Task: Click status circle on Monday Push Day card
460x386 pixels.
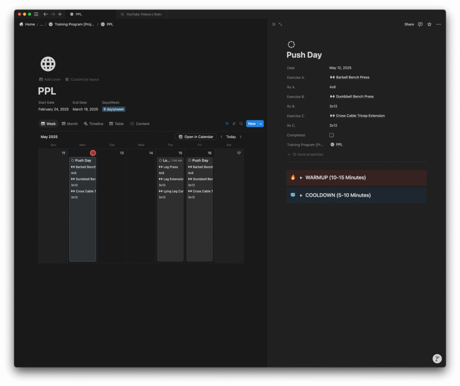Action: point(73,161)
